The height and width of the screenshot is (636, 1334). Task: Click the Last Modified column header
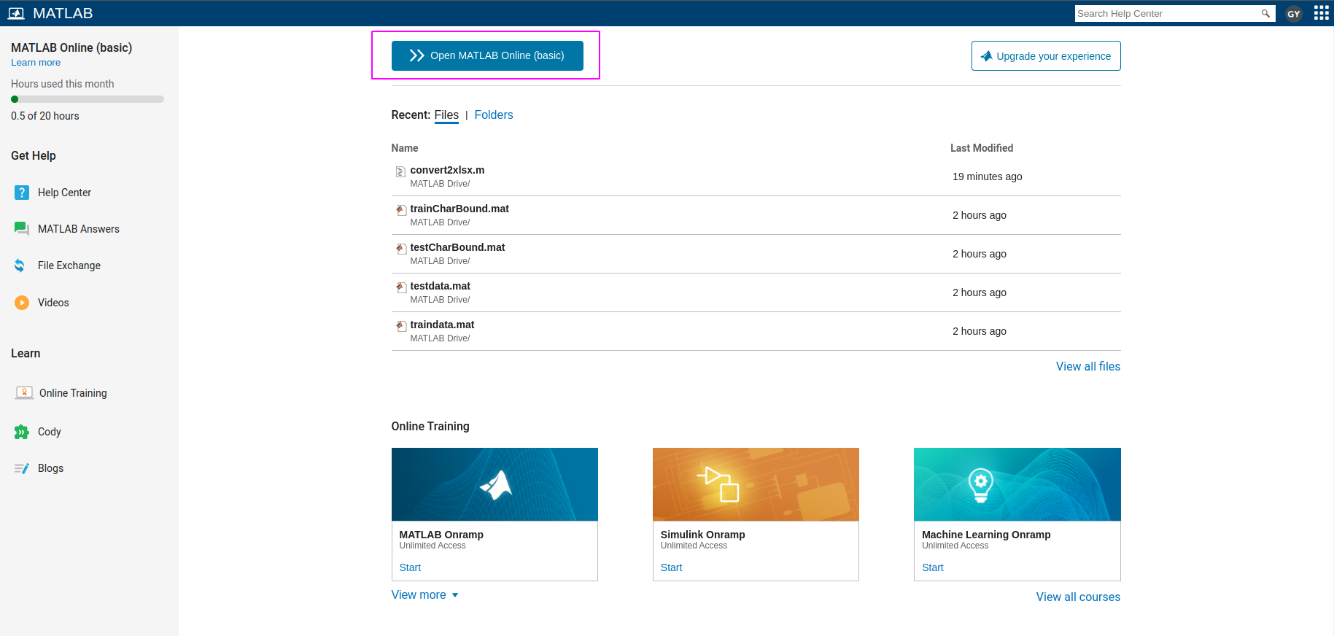point(982,148)
